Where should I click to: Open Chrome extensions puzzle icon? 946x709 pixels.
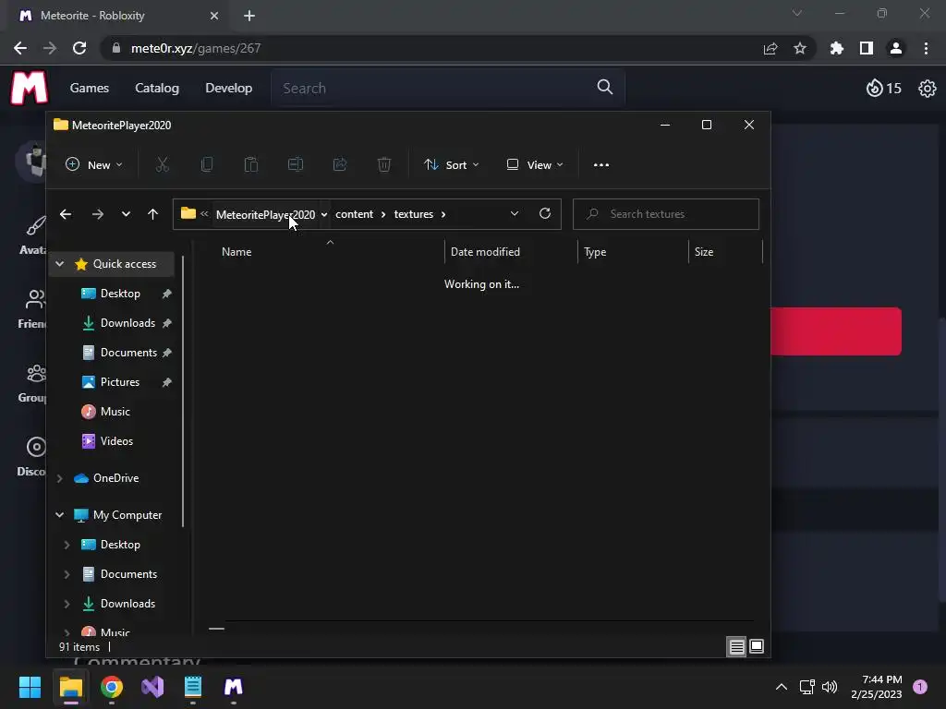point(837,48)
